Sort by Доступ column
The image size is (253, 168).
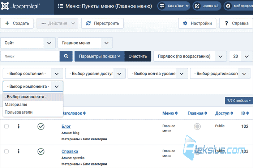[x=224, y=113]
